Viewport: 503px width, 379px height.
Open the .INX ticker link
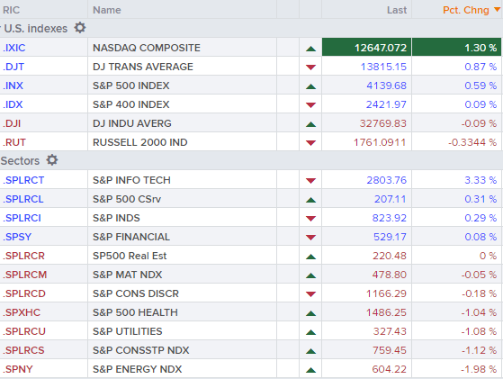point(13,86)
